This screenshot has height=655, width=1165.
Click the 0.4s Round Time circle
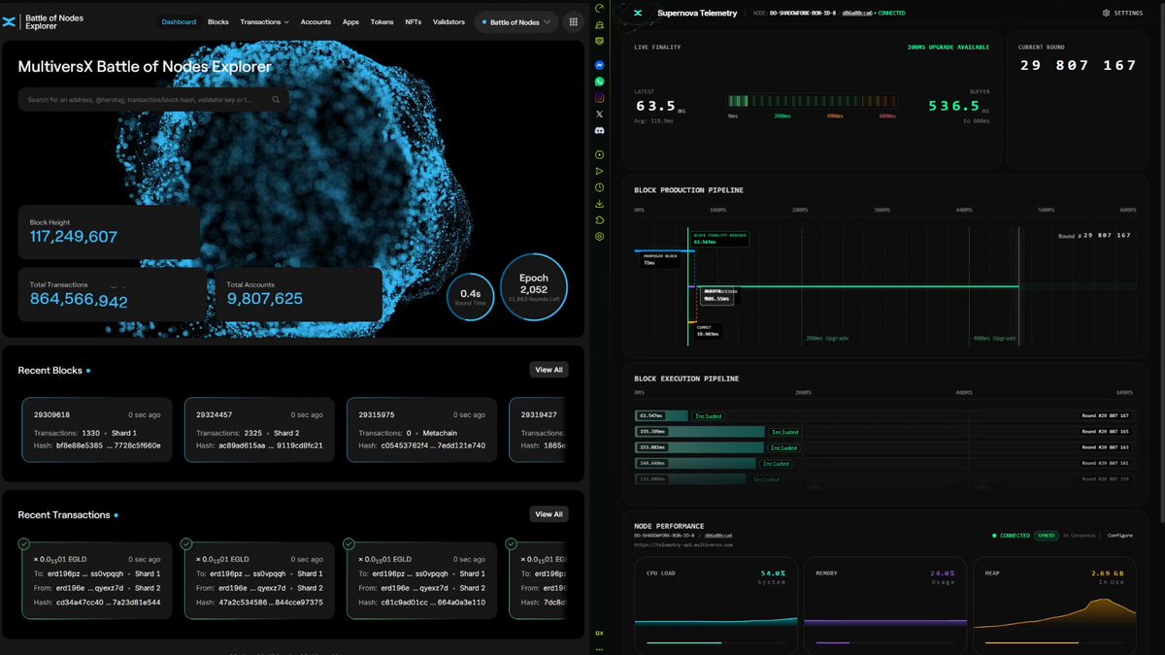pos(470,297)
